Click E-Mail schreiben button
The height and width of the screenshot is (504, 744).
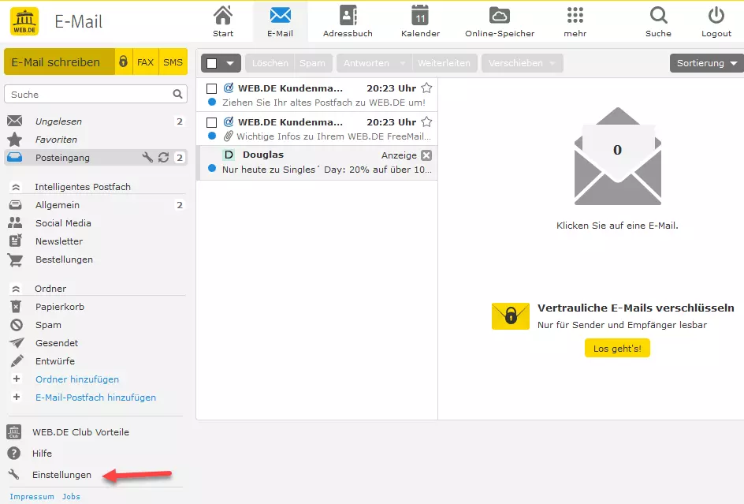click(x=59, y=62)
